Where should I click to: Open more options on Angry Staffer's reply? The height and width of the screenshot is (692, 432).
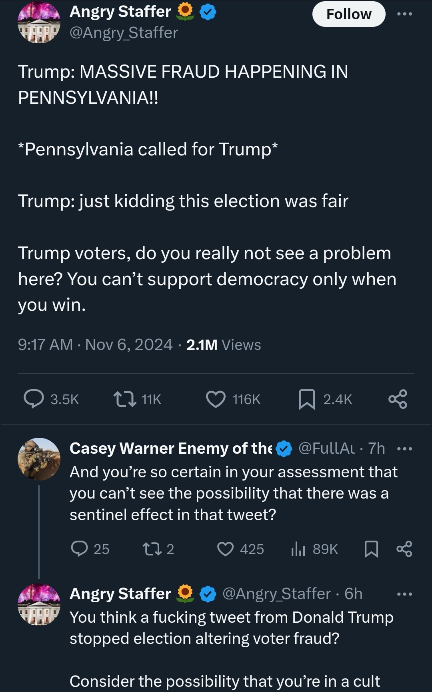click(404, 594)
